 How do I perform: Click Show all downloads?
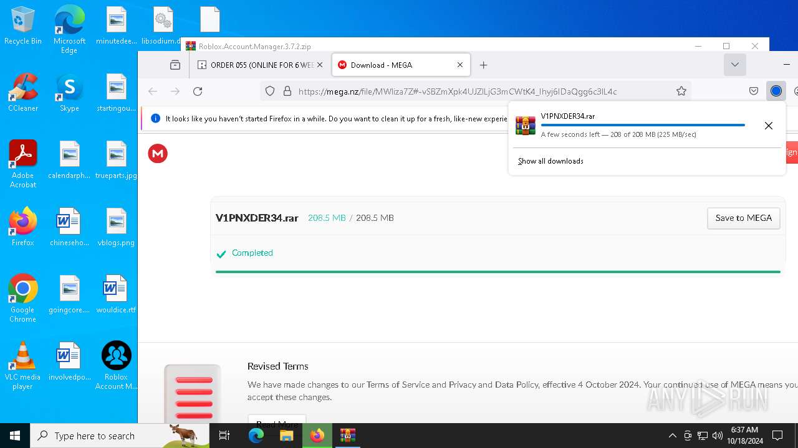[550, 161]
